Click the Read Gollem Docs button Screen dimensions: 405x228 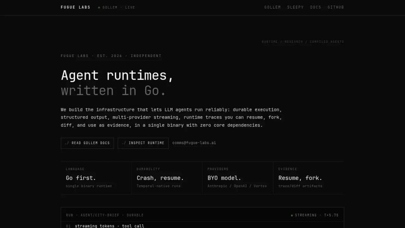pos(87,143)
